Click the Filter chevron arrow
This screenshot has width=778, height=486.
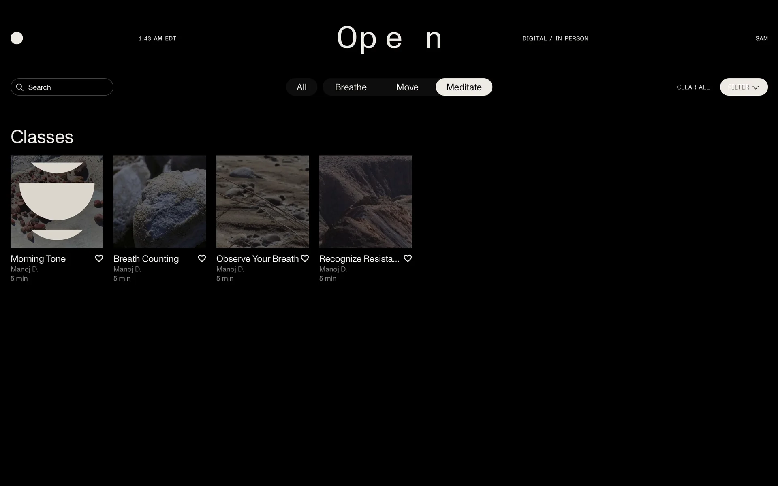(755, 87)
